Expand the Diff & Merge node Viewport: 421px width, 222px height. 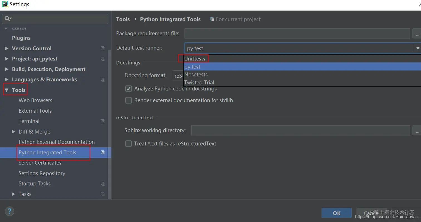point(13,132)
